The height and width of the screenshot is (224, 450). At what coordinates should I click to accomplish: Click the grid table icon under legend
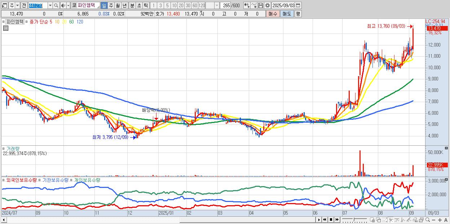coord(6,28)
